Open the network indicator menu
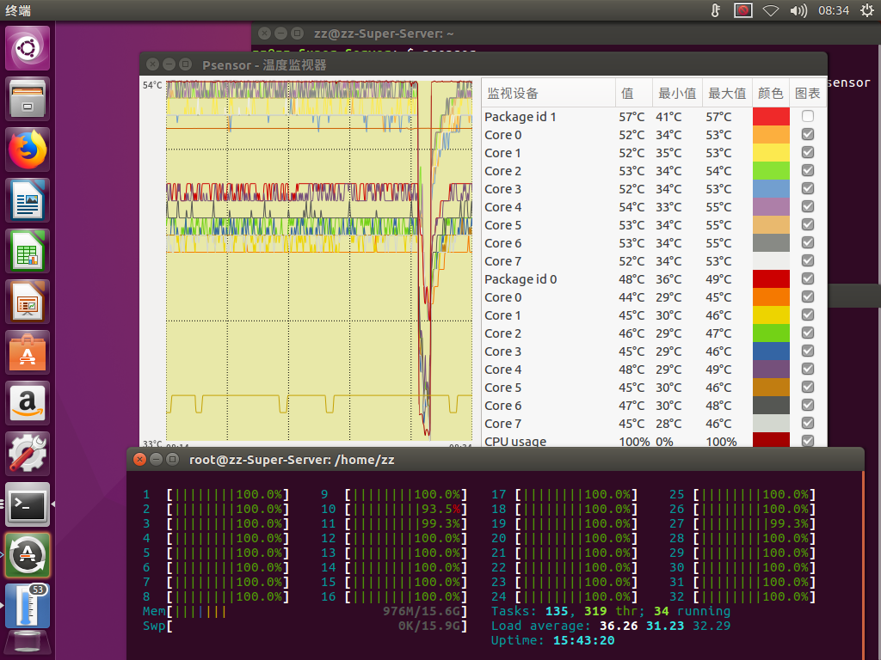Screen dimensions: 881x660 coord(771,11)
